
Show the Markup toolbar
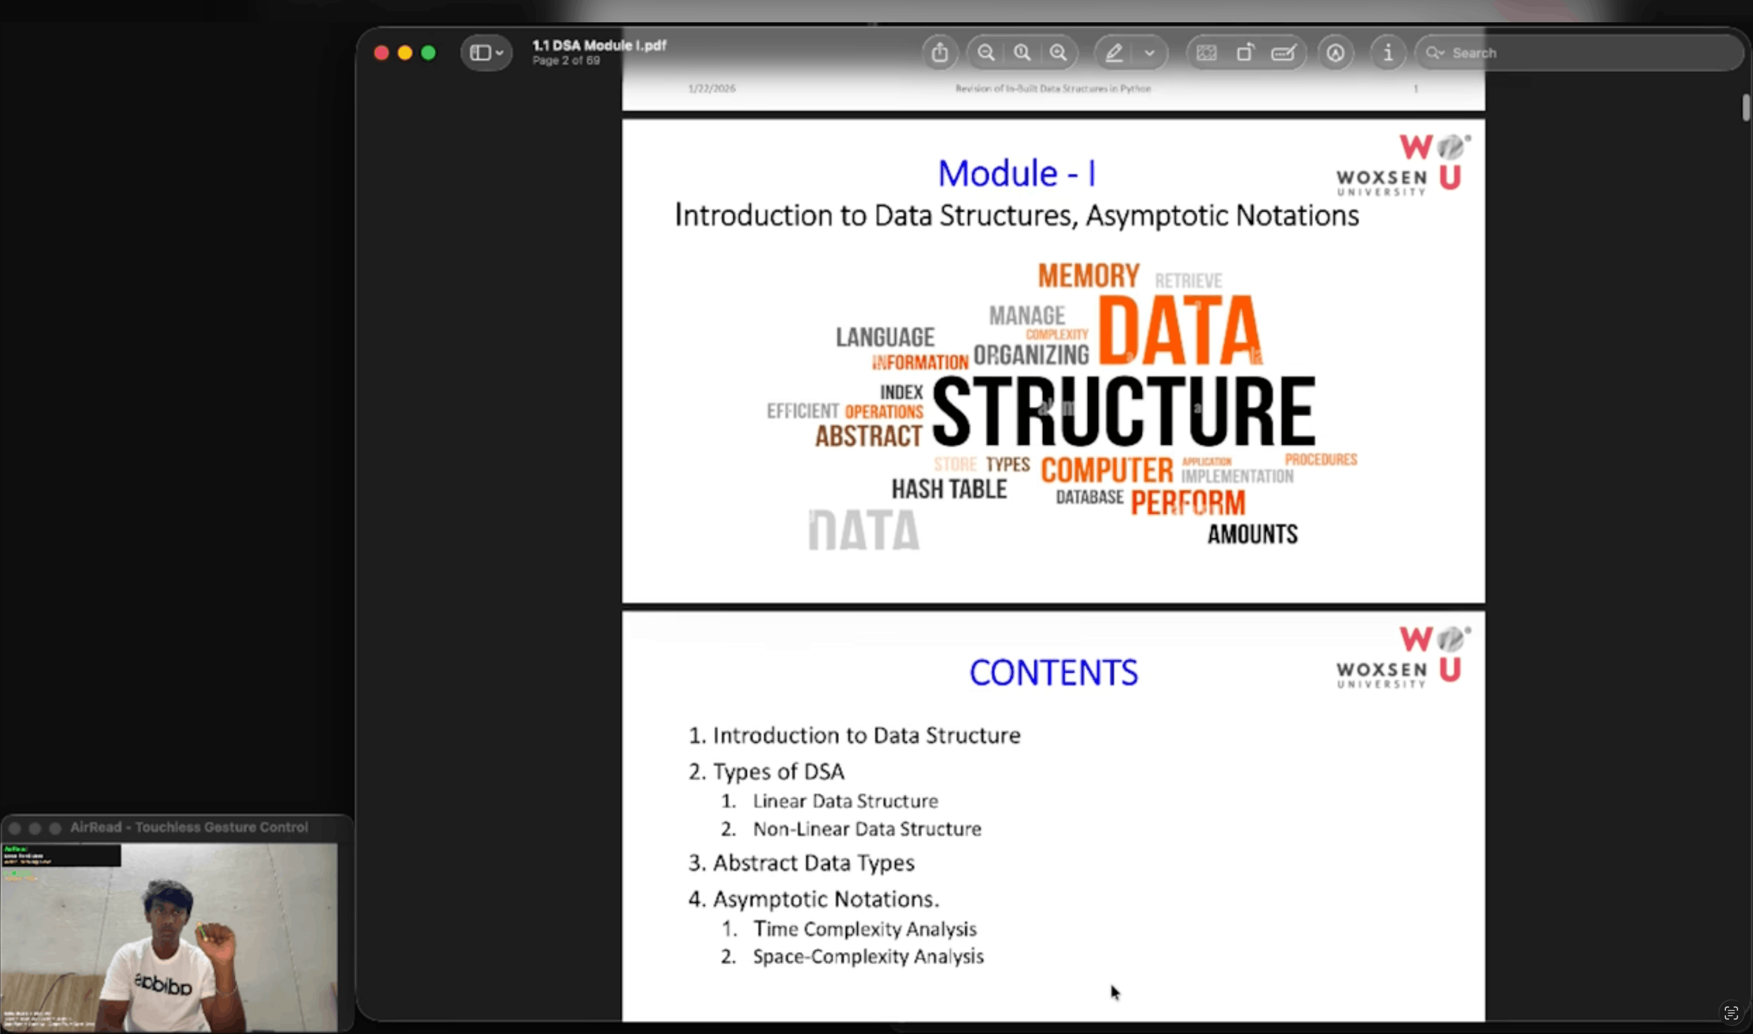[1336, 53]
